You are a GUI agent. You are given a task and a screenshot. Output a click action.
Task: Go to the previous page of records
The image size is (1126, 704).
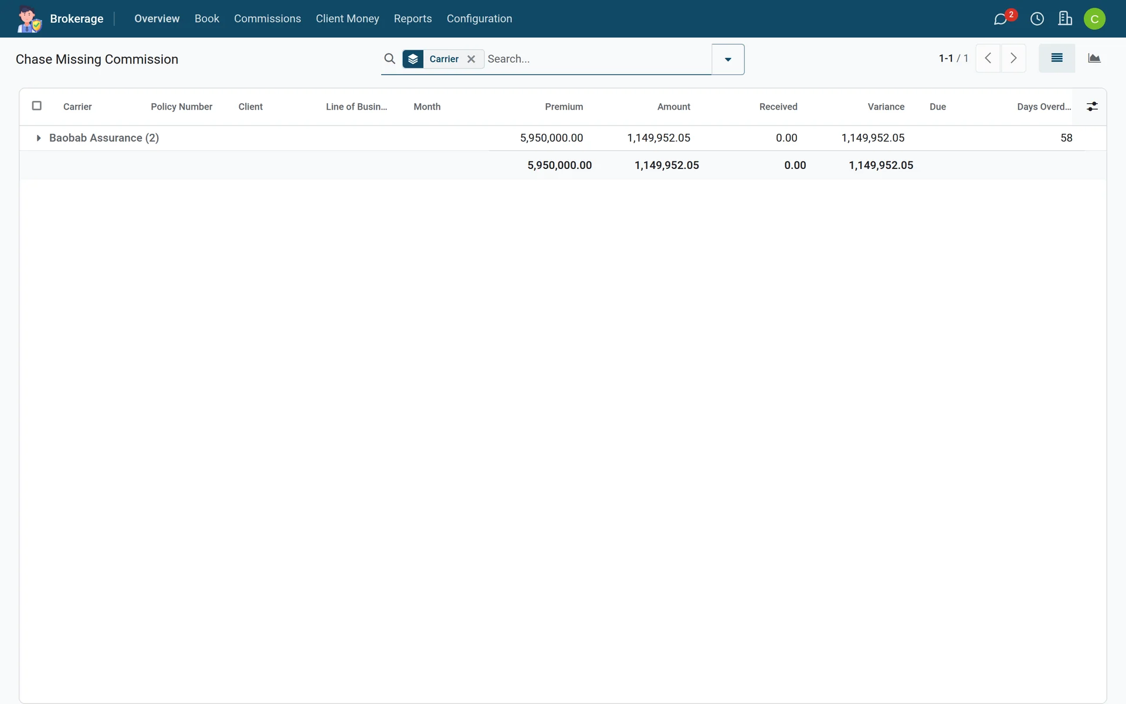coord(988,58)
